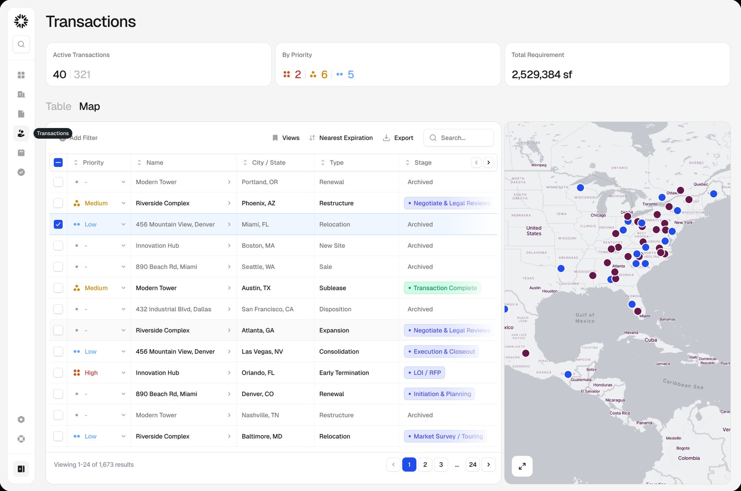
Task: Click the sort arrows icon beside Nearest Expiration
Action: (x=312, y=138)
